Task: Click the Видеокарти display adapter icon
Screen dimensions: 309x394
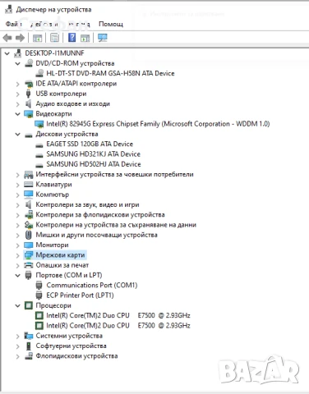Action: click(x=29, y=114)
